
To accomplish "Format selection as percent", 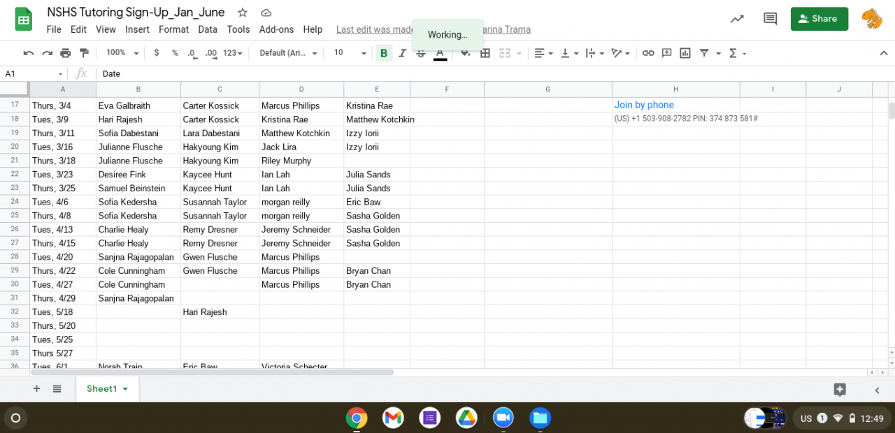I will (174, 53).
